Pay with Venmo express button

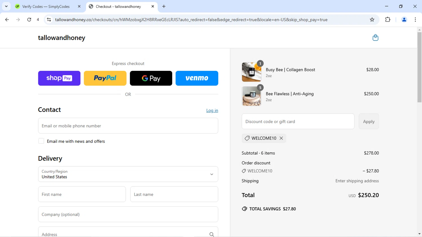click(197, 78)
